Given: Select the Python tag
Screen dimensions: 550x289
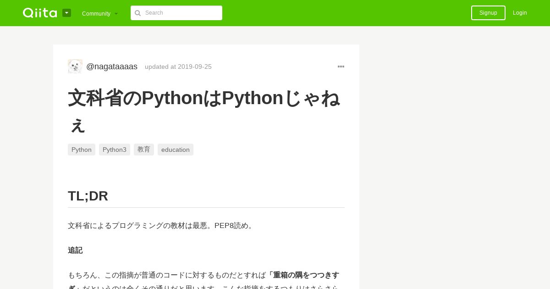Looking at the screenshot, I should [82, 150].
